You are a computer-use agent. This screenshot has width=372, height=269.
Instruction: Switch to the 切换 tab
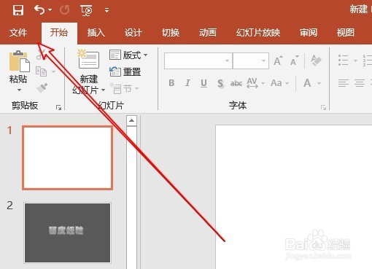[171, 33]
